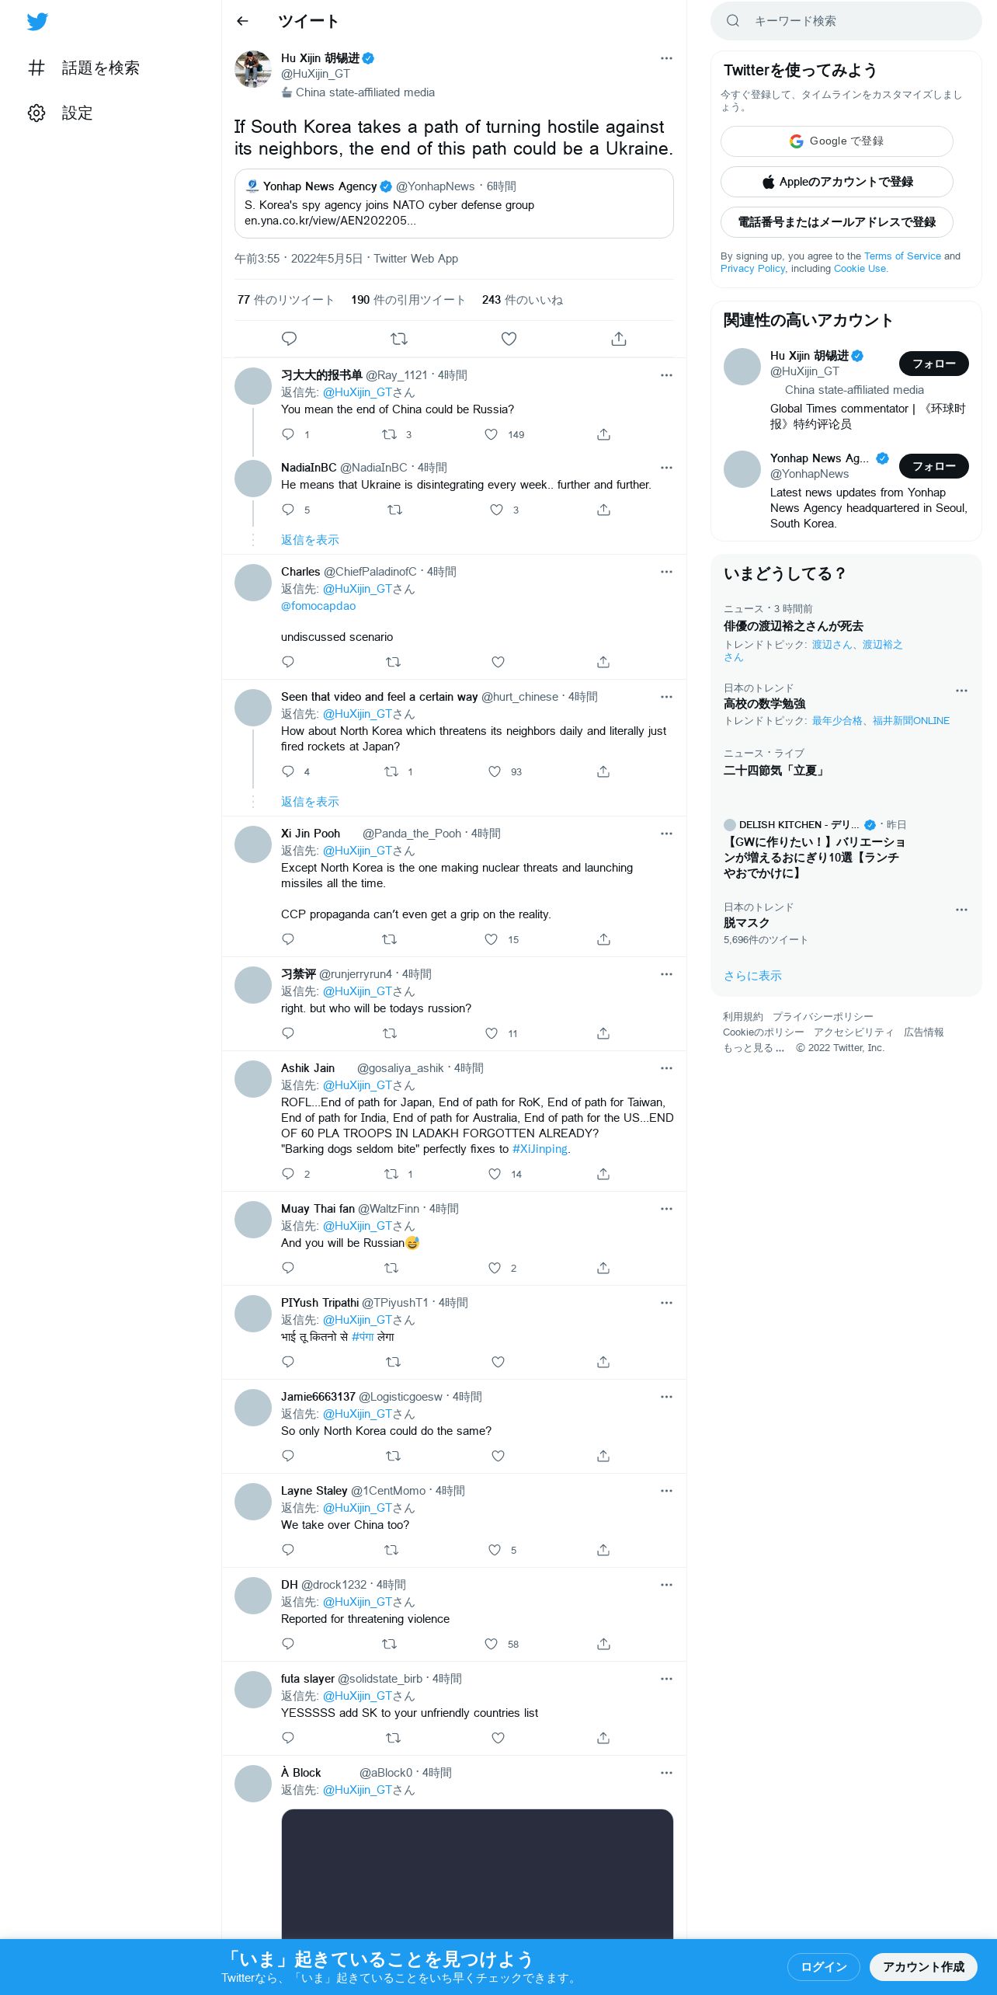
Task: Open the Twitter bird home logo
Action: pyautogui.click(x=37, y=22)
